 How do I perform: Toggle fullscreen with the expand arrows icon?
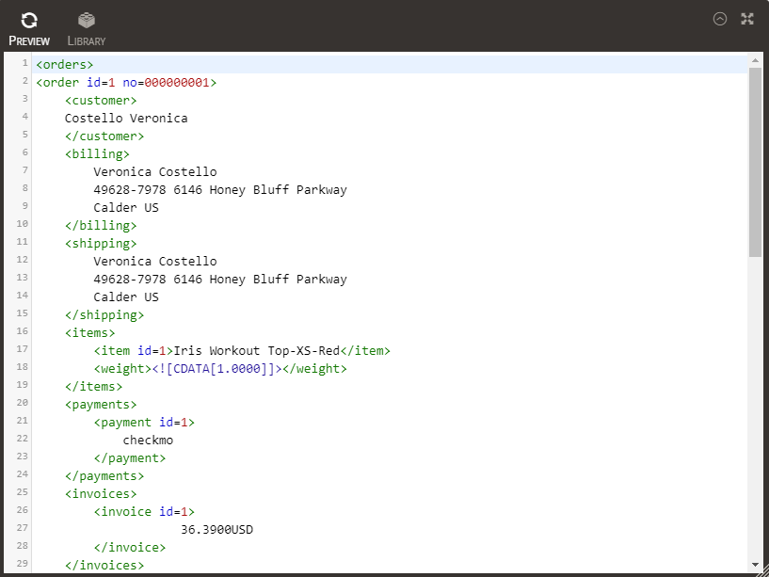747,19
